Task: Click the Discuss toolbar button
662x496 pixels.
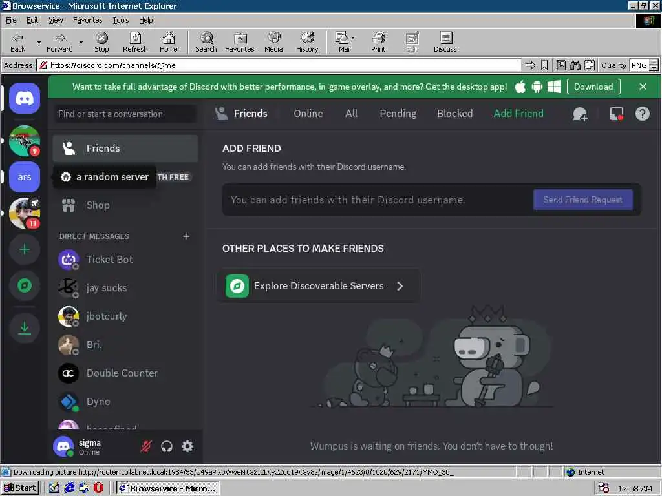Action: point(445,42)
